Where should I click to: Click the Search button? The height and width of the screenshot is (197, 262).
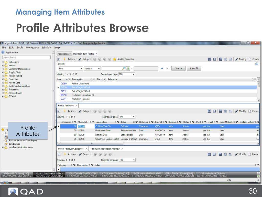[178, 68]
